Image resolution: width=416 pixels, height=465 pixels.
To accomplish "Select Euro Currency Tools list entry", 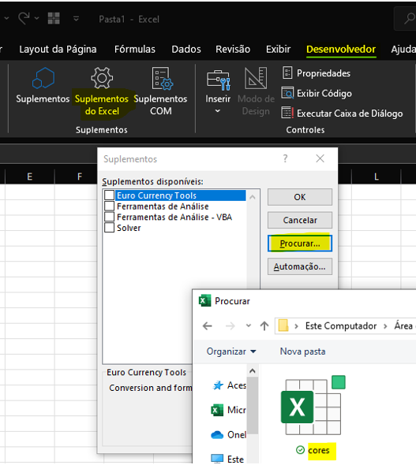I will (181, 195).
